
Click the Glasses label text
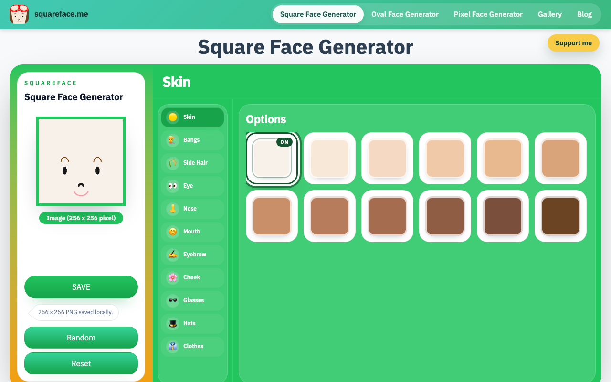tap(193, 300)
